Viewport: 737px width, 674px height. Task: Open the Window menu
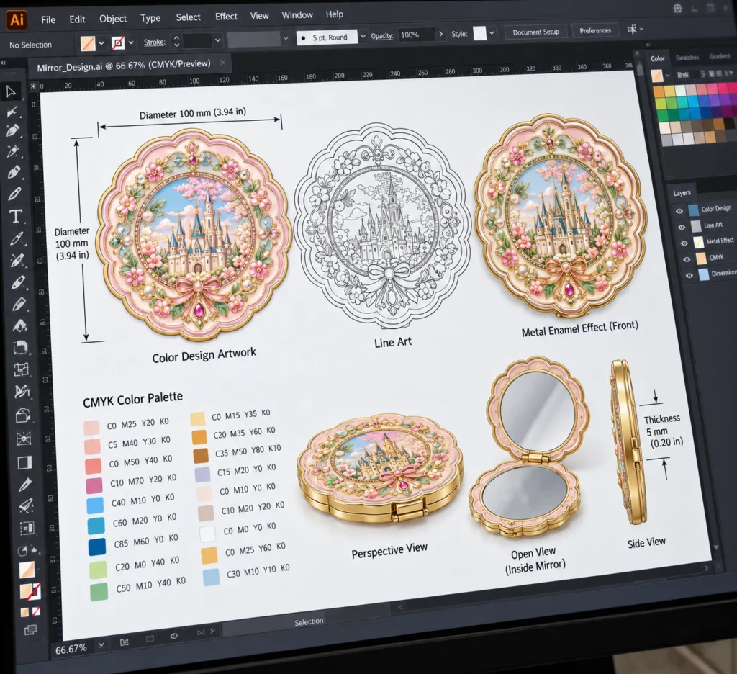[x=297, y=15]
